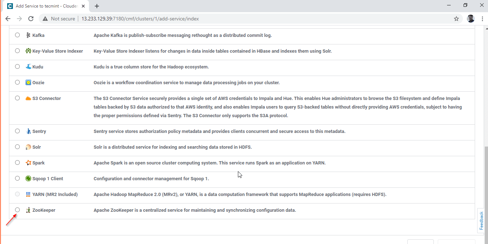Click the browser address bar URL
Viewport: 488px width, 244px height.
(140, 19)
